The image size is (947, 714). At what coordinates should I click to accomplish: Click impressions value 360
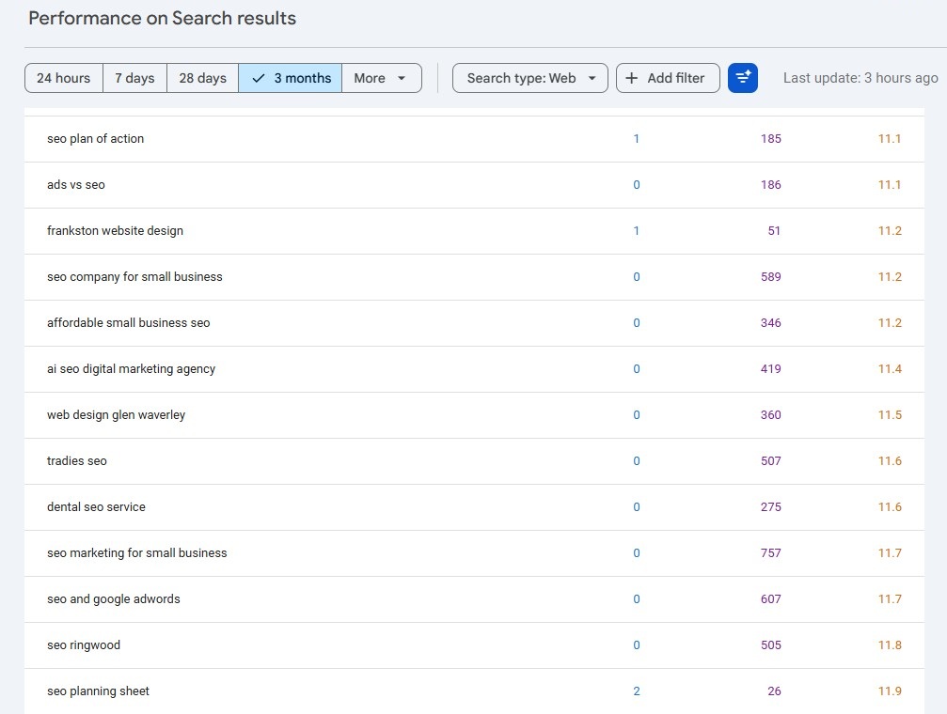770,414
